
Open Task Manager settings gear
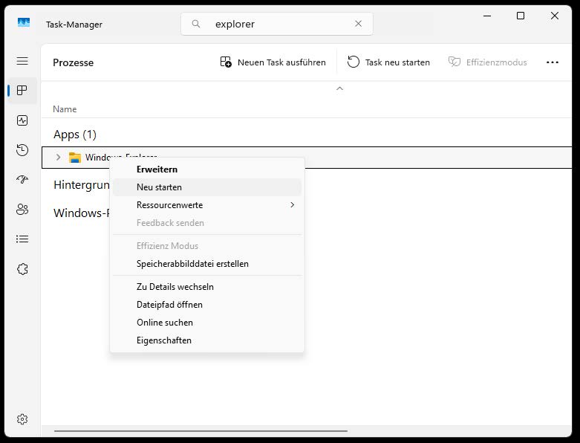click(x=22, y=419)
